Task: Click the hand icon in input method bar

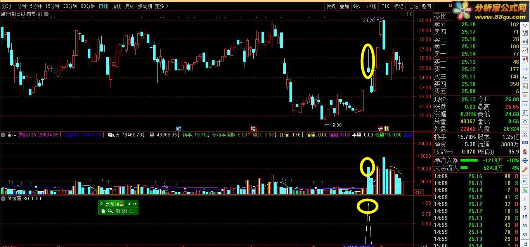Action: (x=103, y=211)
